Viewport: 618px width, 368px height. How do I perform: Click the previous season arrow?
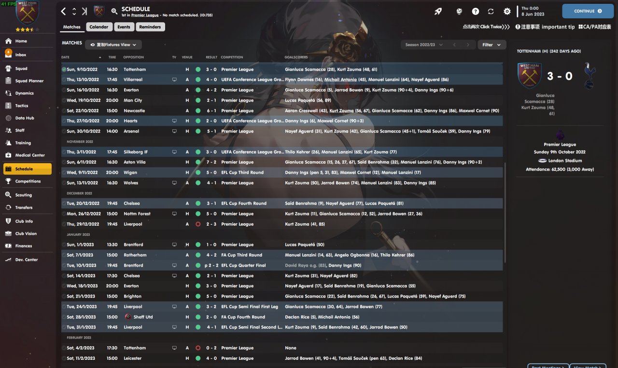click(x=454, y=45)
